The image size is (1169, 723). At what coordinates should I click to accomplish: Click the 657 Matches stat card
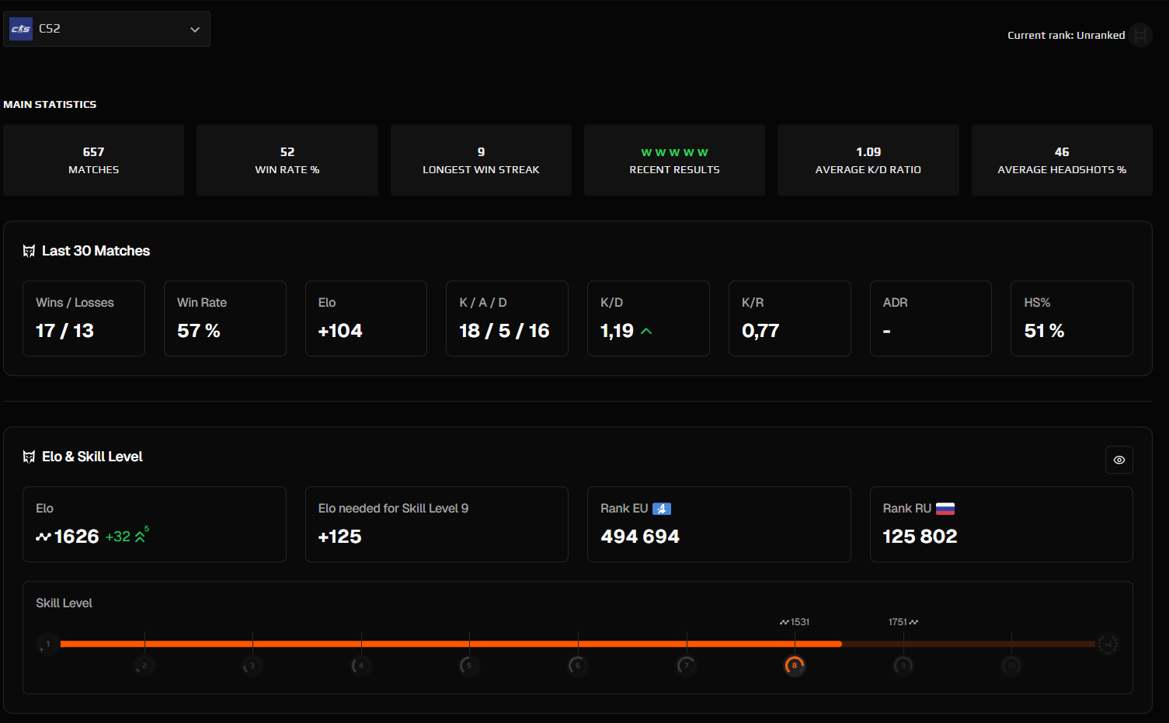(x=93, y=160)
